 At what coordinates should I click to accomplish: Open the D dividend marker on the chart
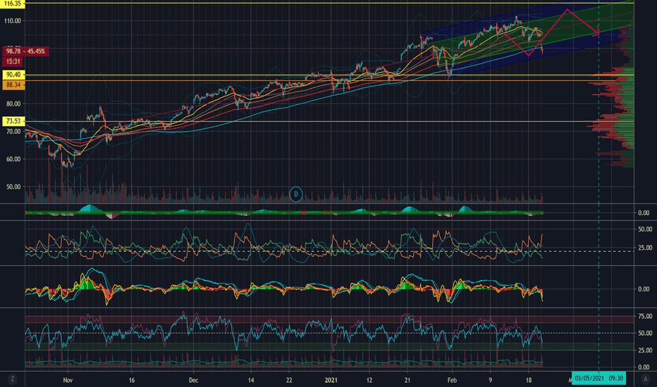pyautogui.click(x=296, y=194)
